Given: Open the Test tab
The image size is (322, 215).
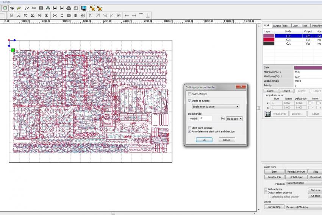Looking at the screenshot, I should click(304, 26).
